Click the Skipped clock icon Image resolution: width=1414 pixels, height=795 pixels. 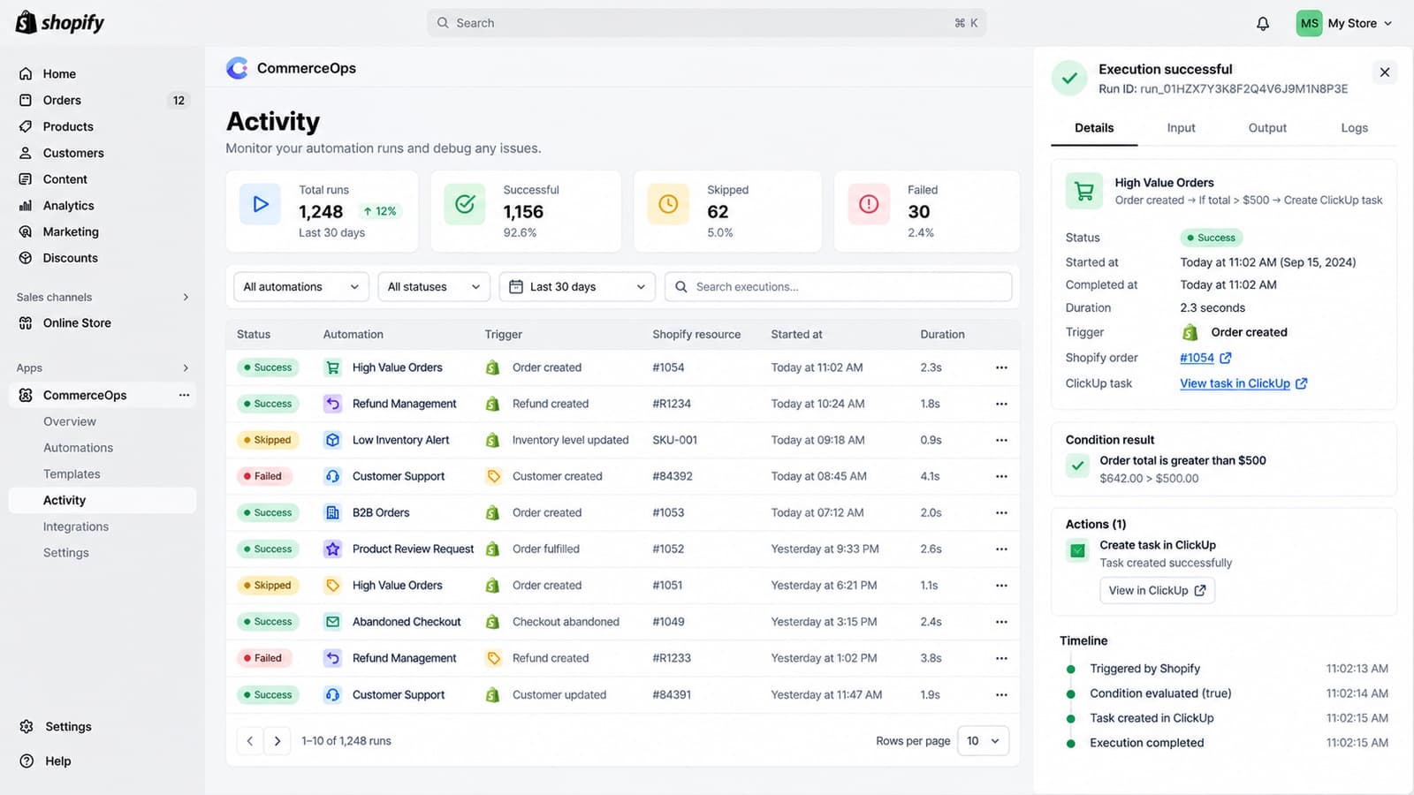coord(668,204)
